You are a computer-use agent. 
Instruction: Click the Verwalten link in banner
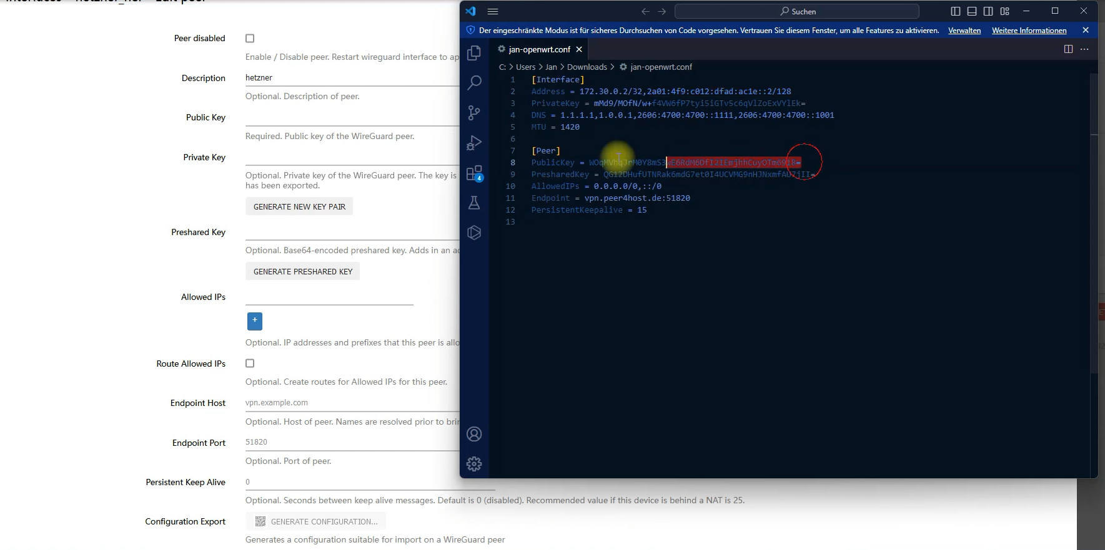coord(964,31)
